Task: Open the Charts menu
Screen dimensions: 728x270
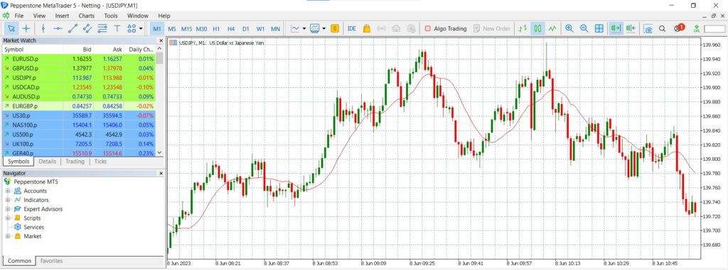Action: point(86,16)
